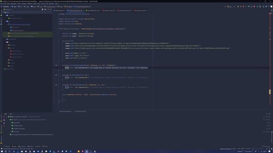Click the yellow warning marker on editor scrollbar
This screenshot has height=153, width=273.
tap(270, 92)
